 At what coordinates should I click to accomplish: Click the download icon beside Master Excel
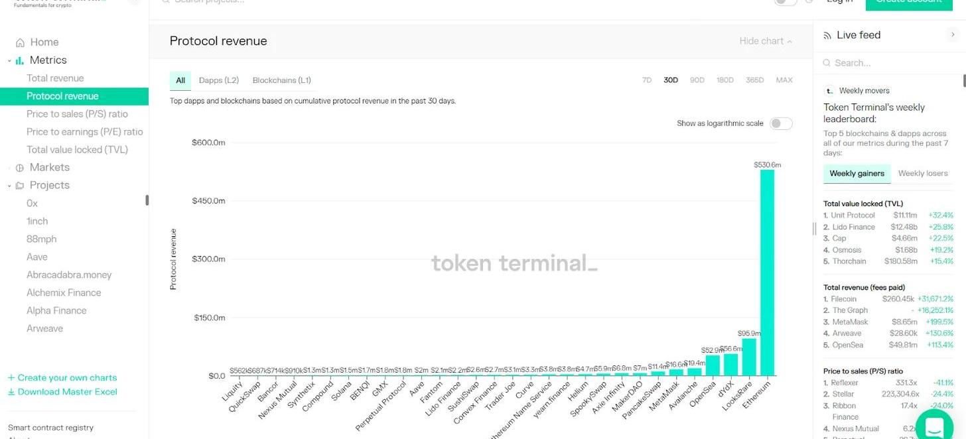11,392
